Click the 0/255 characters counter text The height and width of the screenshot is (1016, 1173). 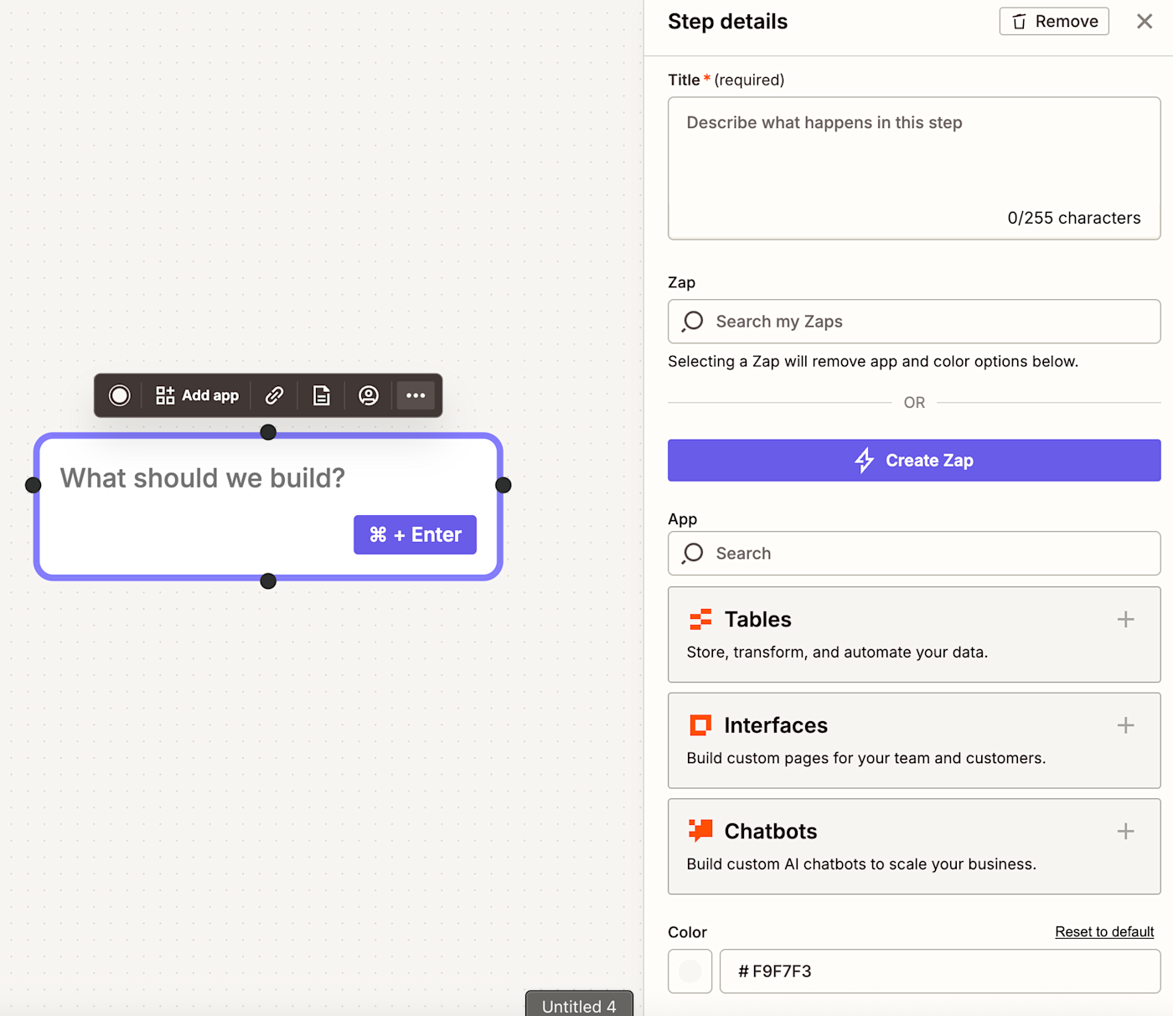click(1074, 218)
